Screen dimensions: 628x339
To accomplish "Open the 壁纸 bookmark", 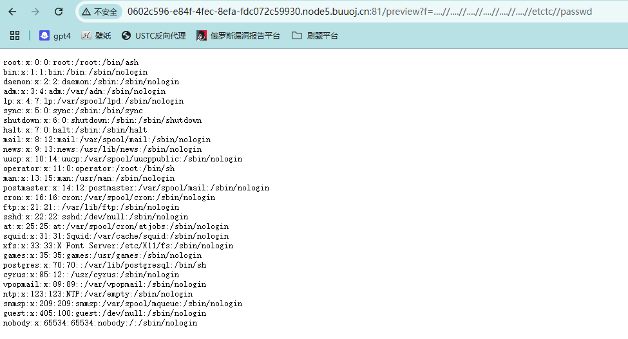I will tap(96, 35).
